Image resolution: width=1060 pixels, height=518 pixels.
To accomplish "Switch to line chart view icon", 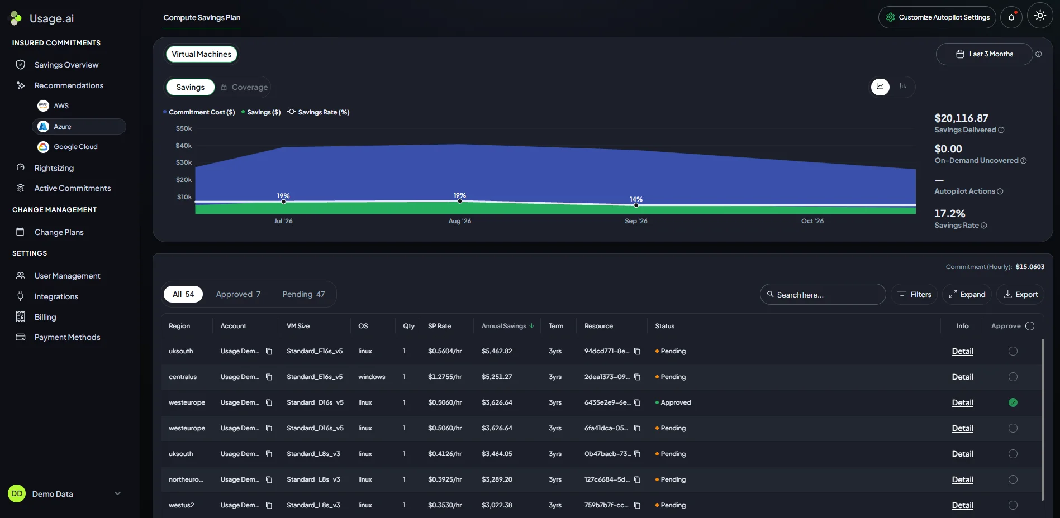I will tap(880, 87).
